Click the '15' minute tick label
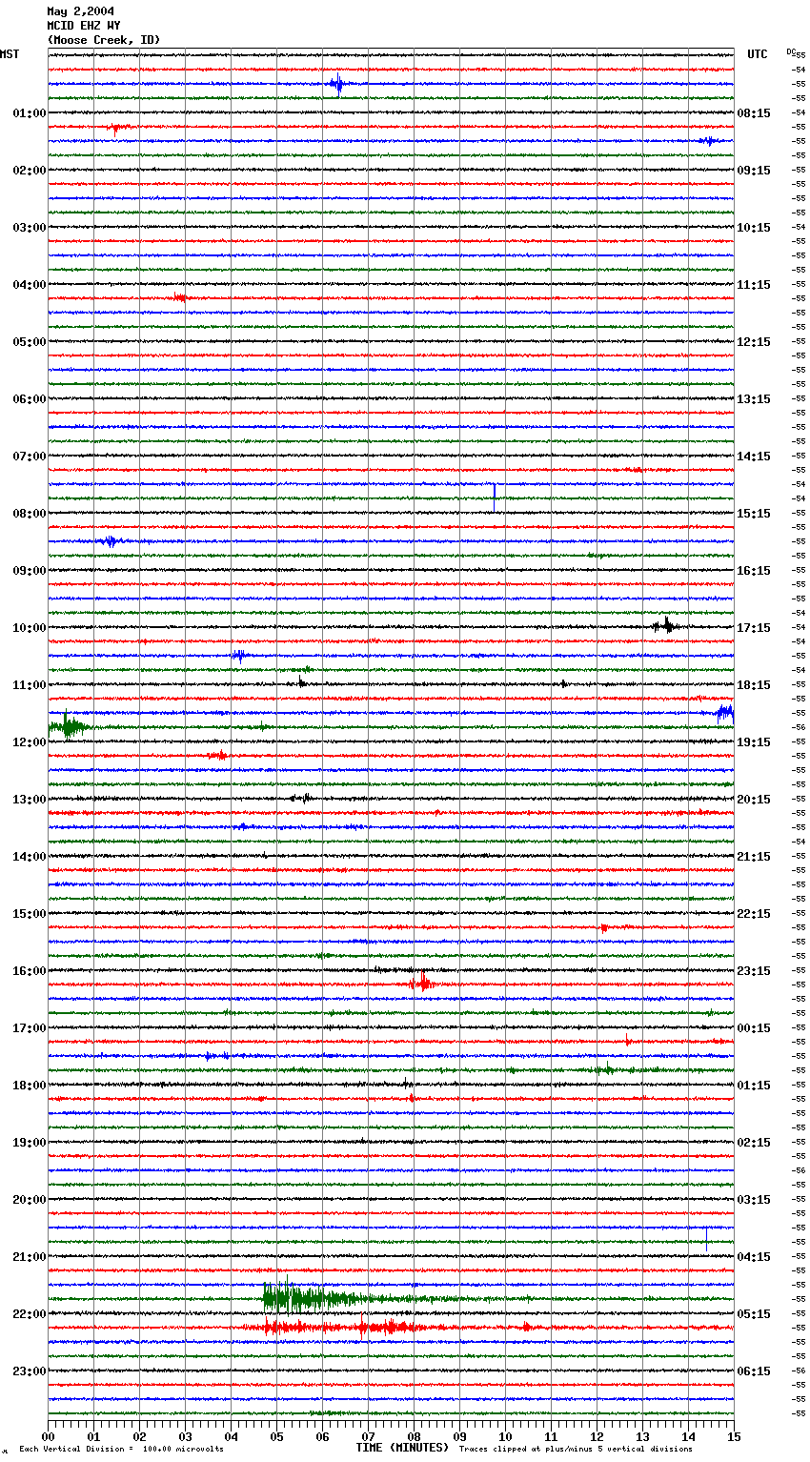 click(x=734, y=1436)
